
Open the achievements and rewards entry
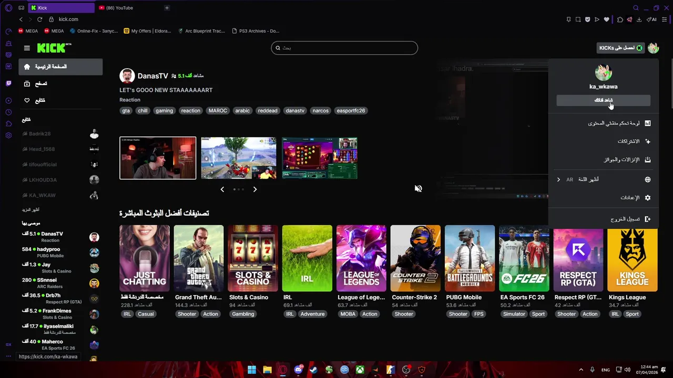[x=603, y=160]
